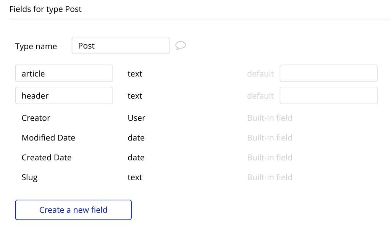The image size is (391, 234).
Task: Click the "date" type of Modified Date
Action: coord(136,137)
